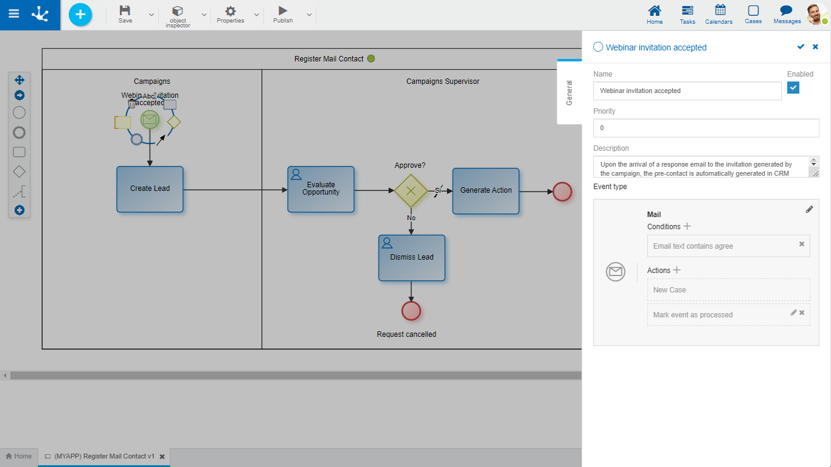The width and height of the screenshot is (831, 467).
Task: Open the hamburger main menu
Action: [x=13, y=14]
